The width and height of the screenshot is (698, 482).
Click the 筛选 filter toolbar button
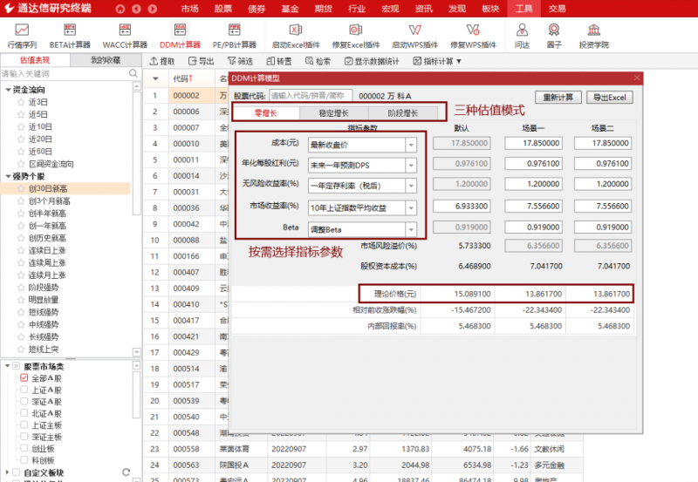tap(241, 61)
